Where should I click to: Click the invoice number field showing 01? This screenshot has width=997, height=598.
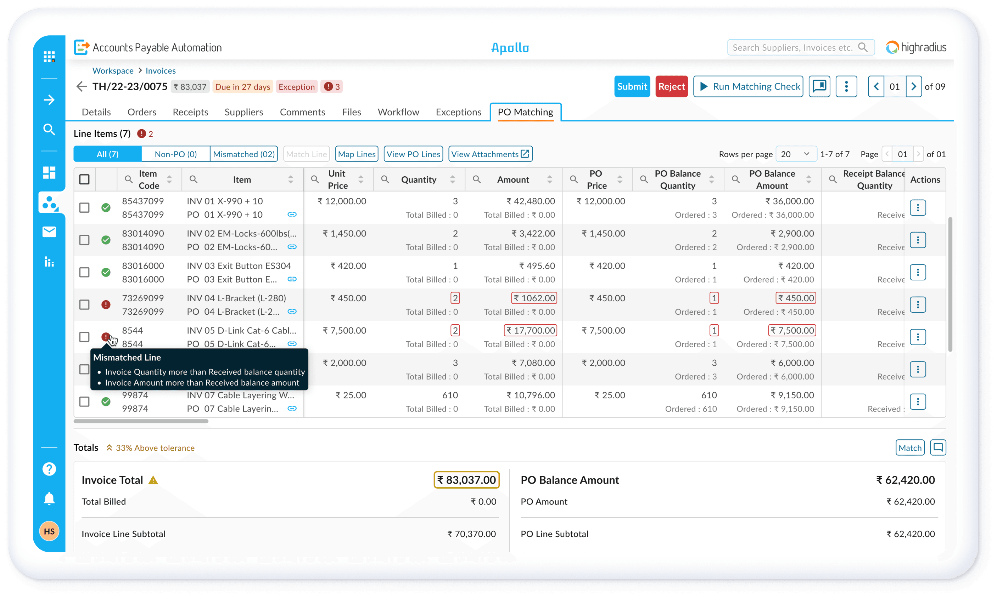[x=895, y=86]
